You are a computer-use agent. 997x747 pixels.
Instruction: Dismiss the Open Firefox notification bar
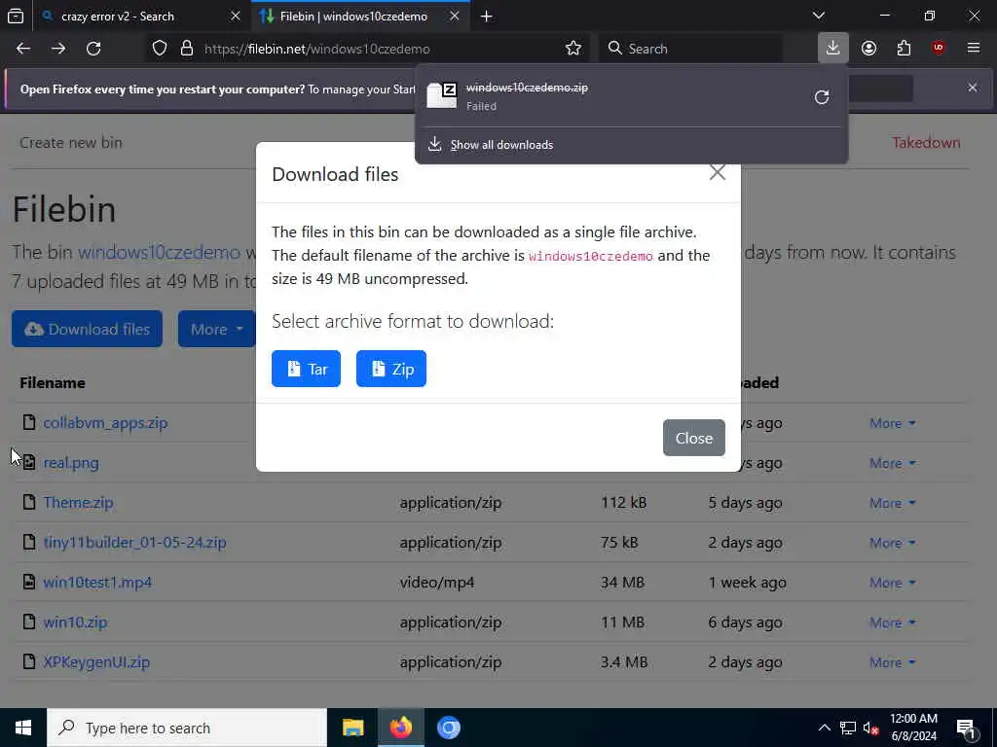point(973,88)
